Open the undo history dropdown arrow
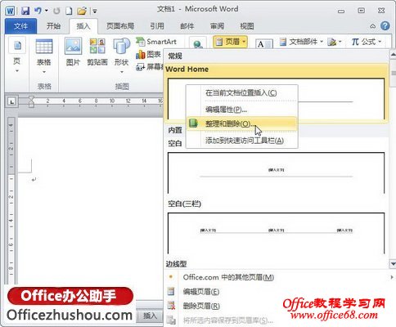 (x=47, y=11)
